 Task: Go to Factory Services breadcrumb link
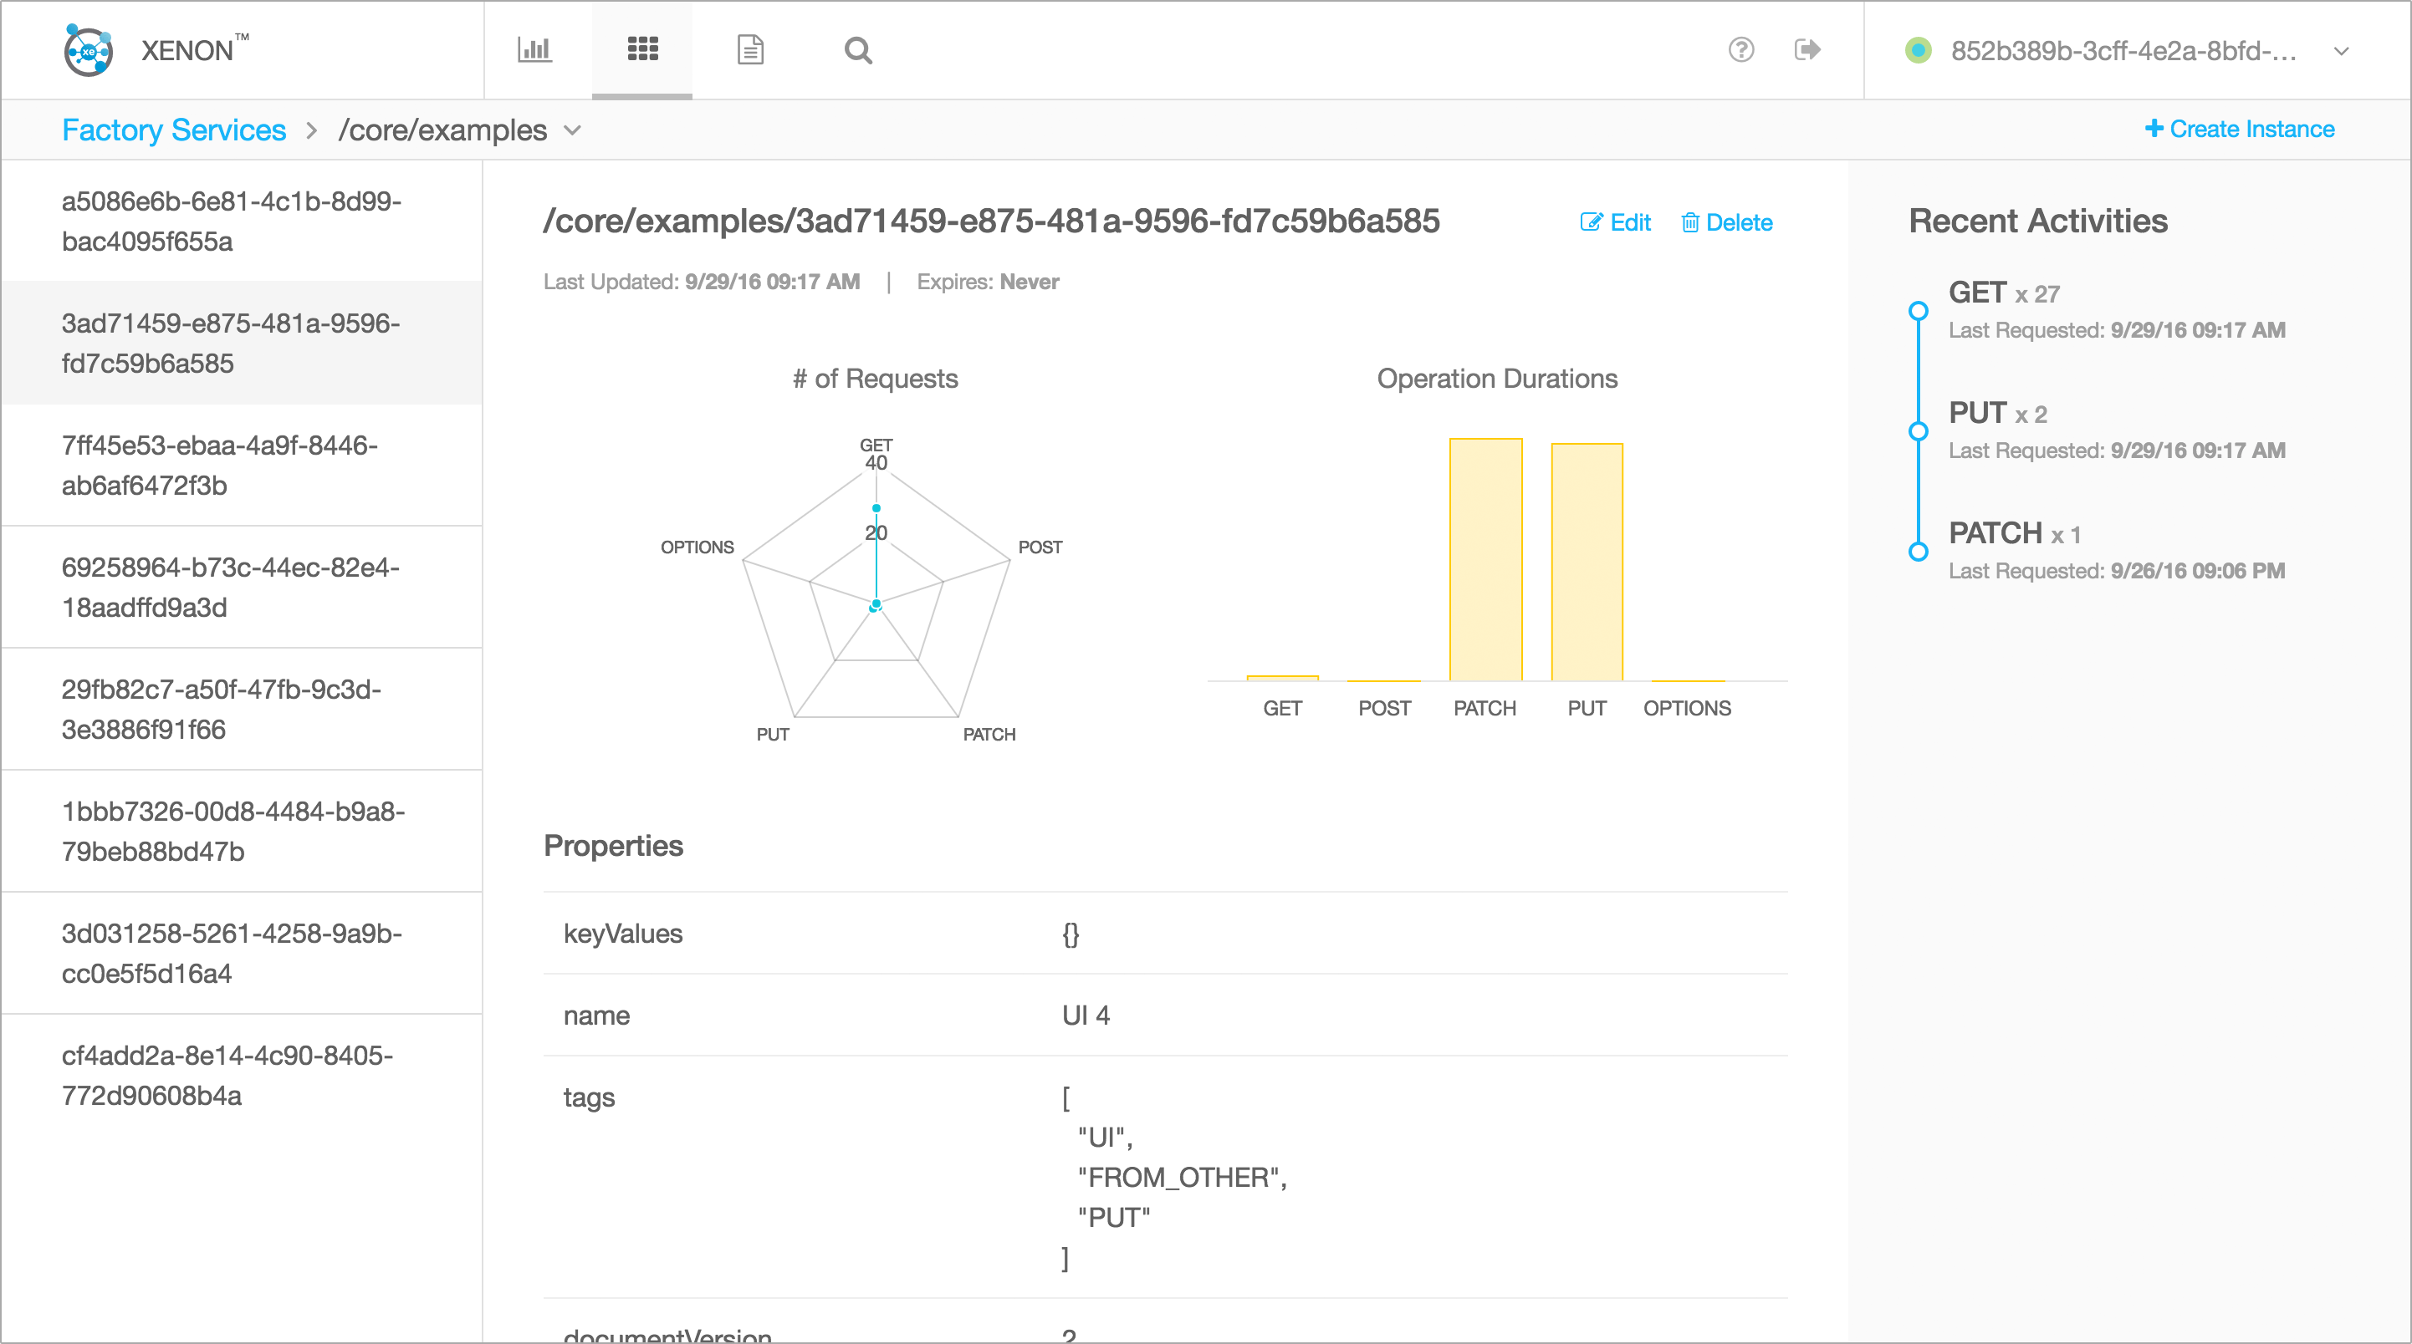pyautogui.click(x=174, y=130)
